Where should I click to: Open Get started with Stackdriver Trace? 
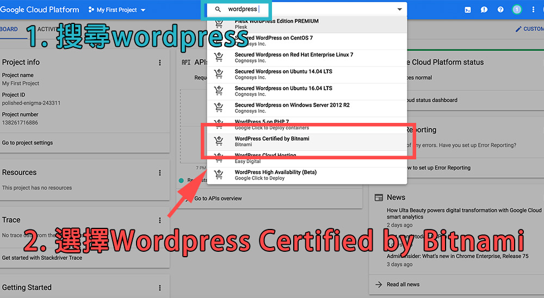tap(42, 258)
